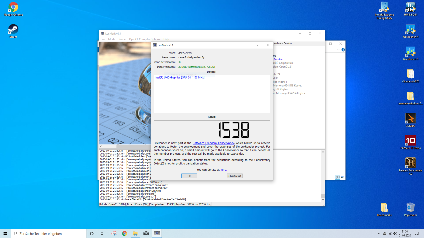Open OneDrive cloud tray icon
This screenshot has width=424, height=238.
pyautogui.click(x=384, y=233)
